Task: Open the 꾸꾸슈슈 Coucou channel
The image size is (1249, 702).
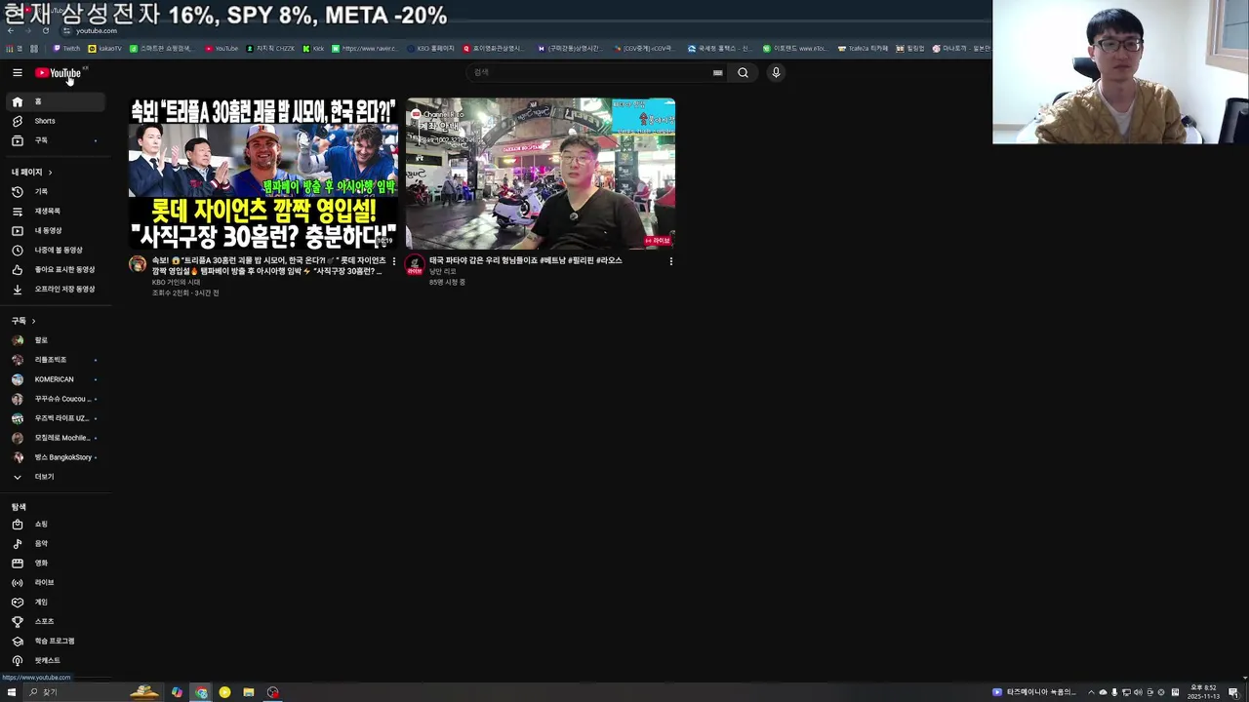Action: tap(56, 399)
